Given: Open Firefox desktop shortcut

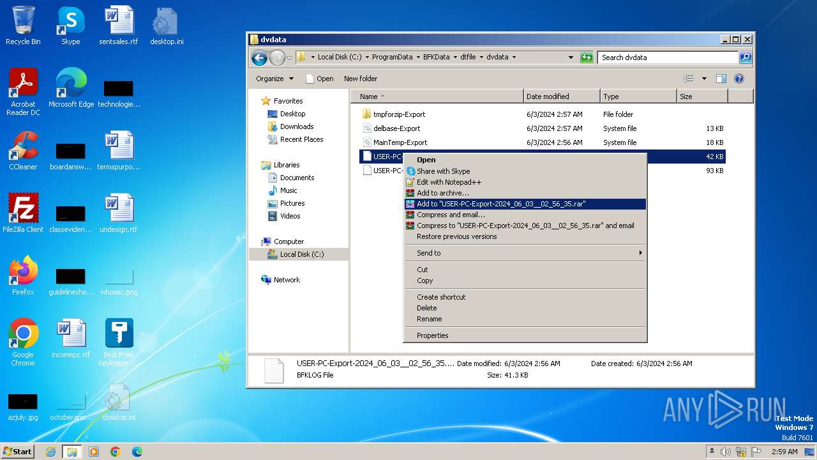Looking at the screenshot, I should pyautogui.click(x=23, y=276).
